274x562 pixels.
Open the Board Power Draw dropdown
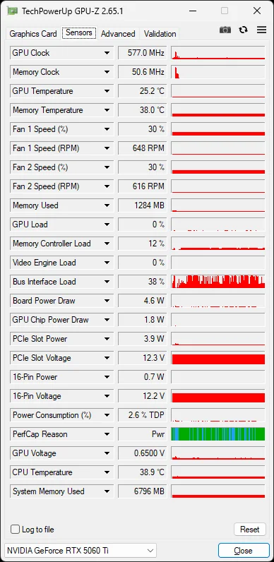[x=107, y=301]
